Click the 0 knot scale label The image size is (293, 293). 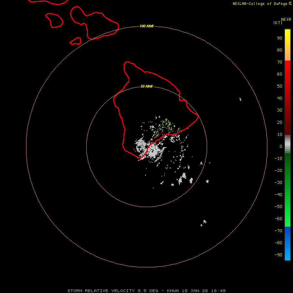pos(281,146)
